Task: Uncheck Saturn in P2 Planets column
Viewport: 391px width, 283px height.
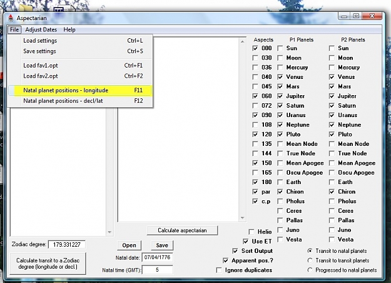Action: click(x=332, y=106)
